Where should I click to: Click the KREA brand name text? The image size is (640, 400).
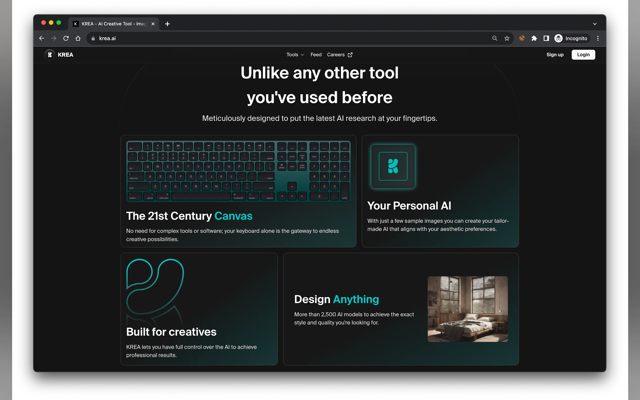[65, 55]
